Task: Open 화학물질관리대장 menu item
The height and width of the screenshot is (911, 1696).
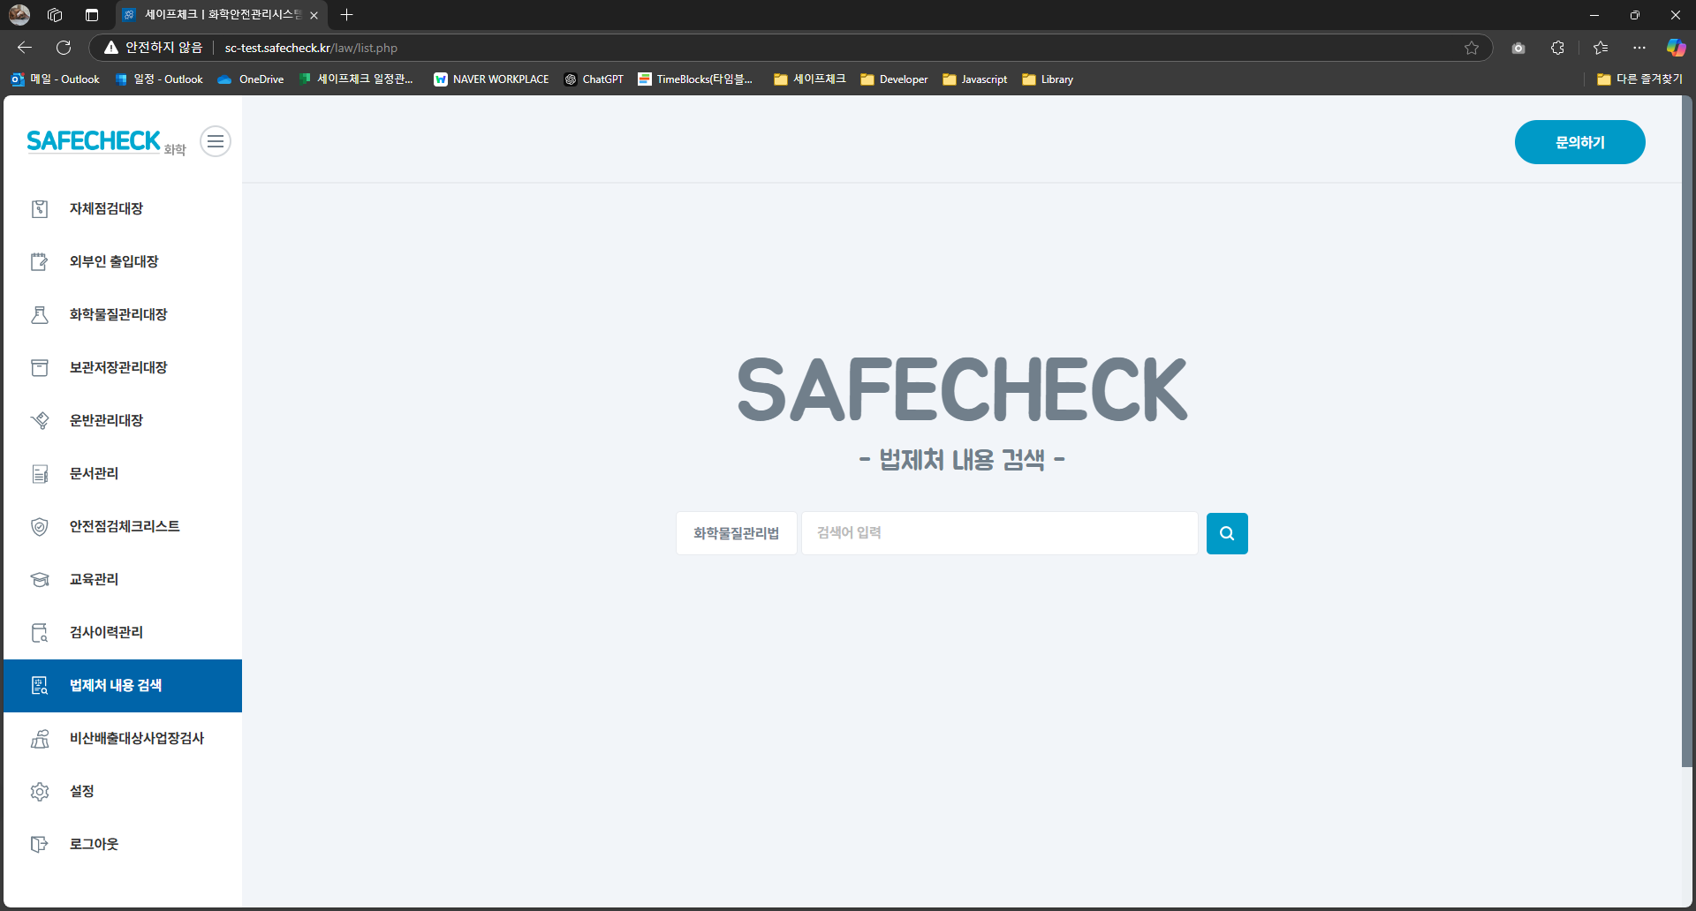Action: 123,315
